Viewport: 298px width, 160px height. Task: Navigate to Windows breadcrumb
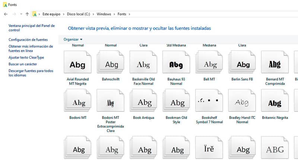tap(104, 14)
